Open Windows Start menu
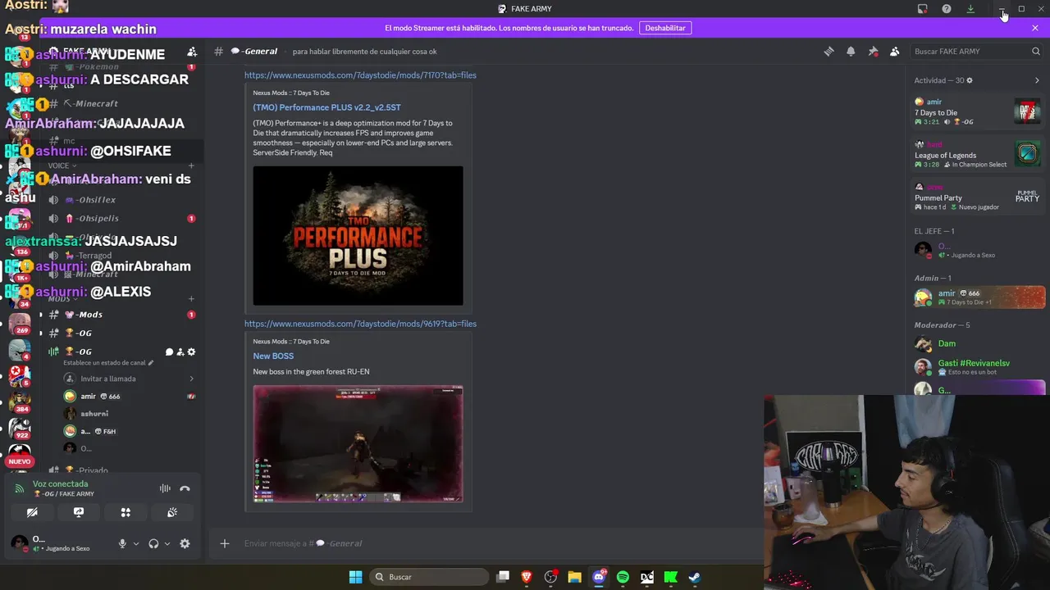1050x590 pixels. click(355, 577)
